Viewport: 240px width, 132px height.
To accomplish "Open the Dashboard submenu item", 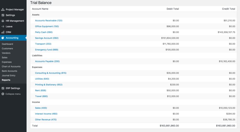I will click(x=7, y=44).
